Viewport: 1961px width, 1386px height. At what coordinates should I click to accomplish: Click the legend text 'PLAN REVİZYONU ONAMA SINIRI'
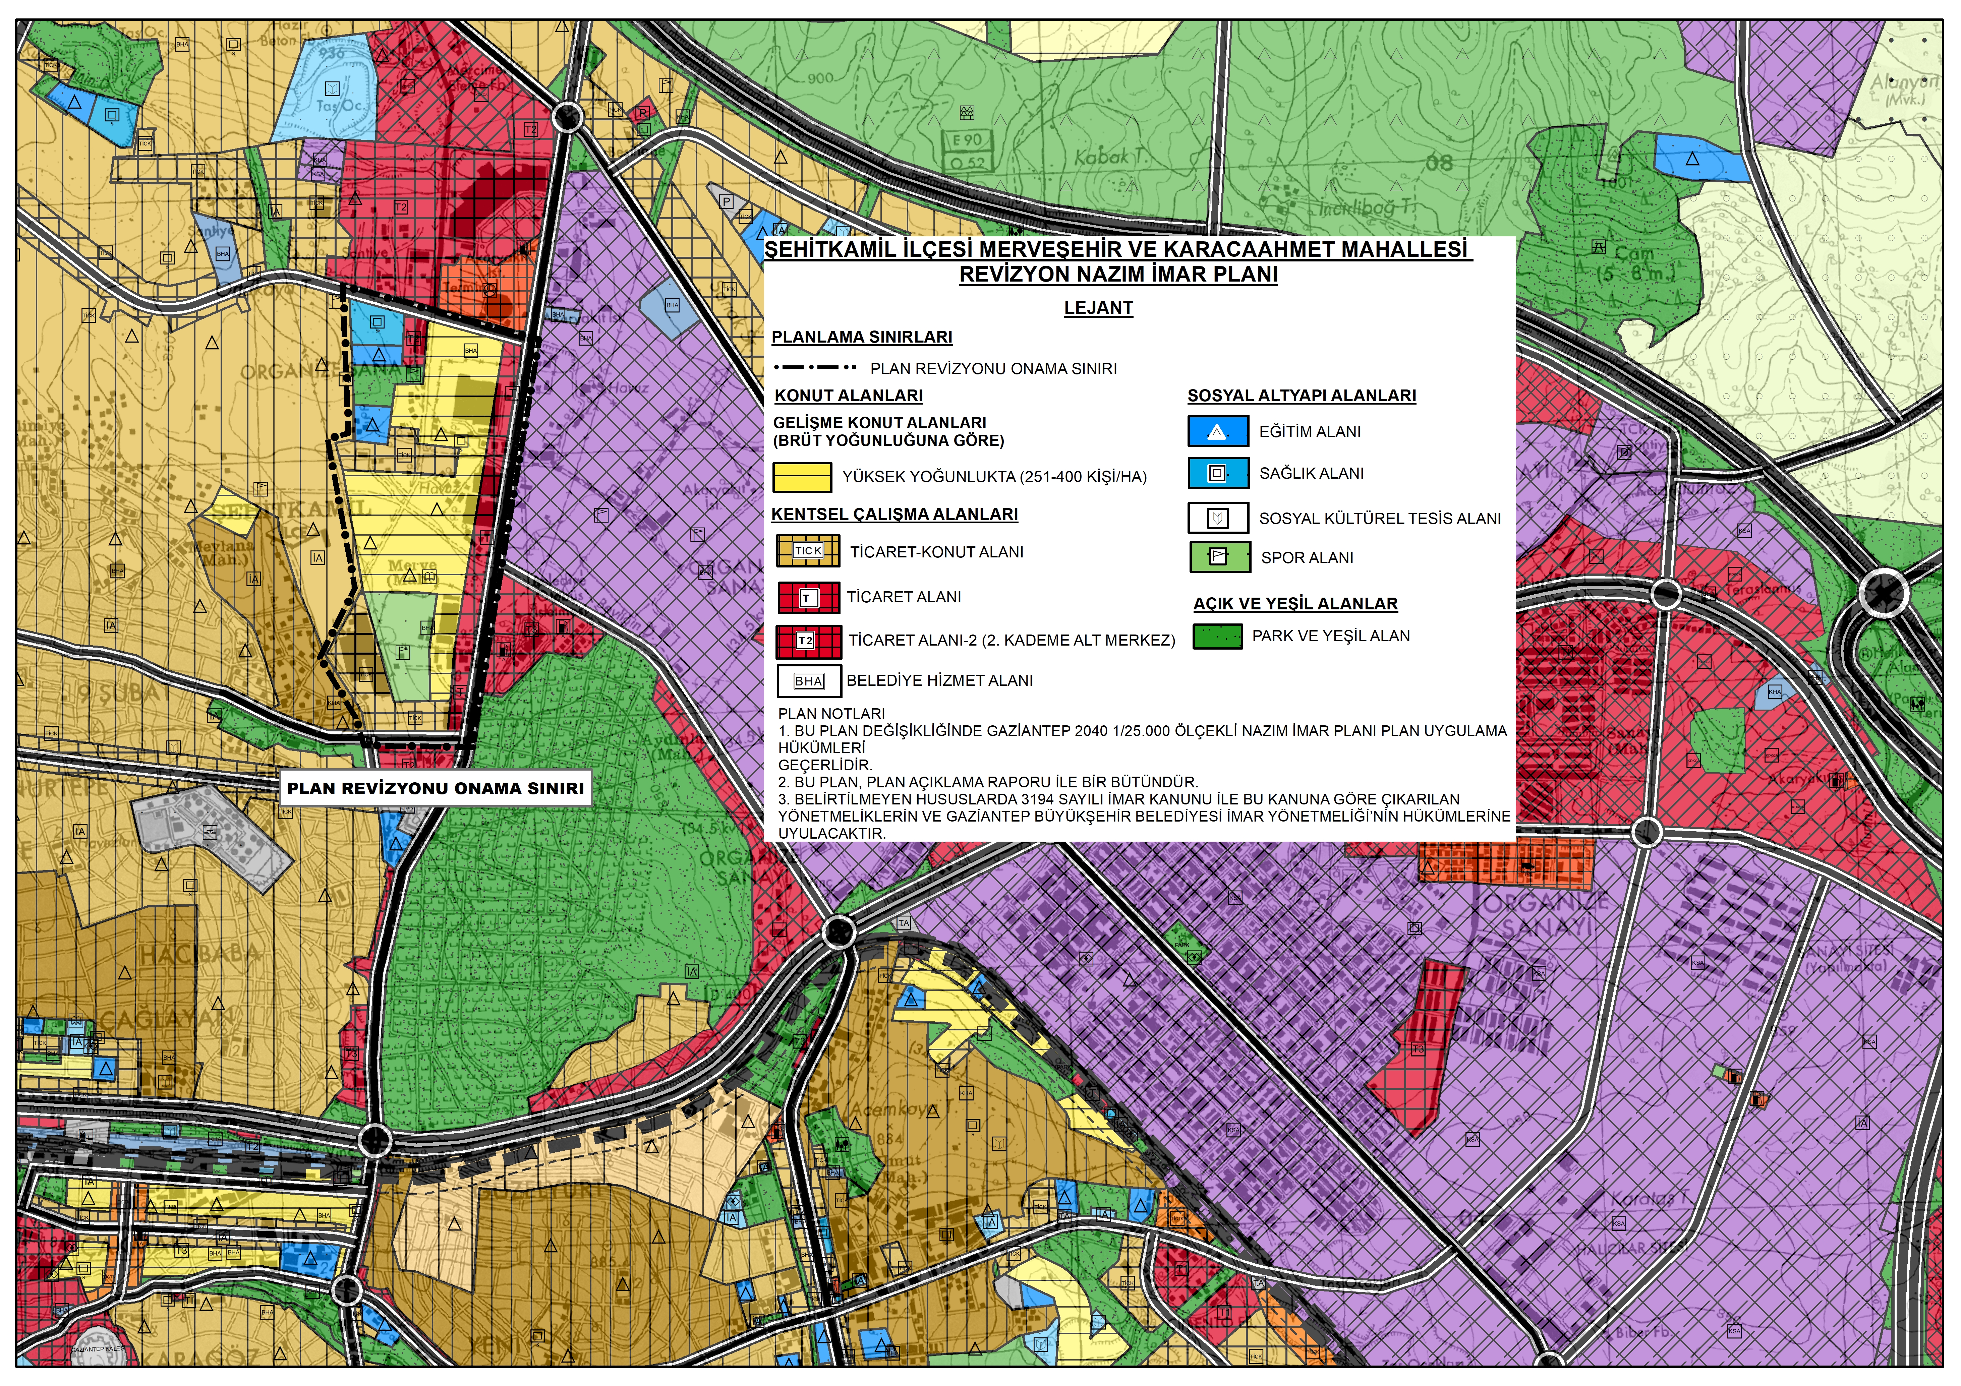993,369
